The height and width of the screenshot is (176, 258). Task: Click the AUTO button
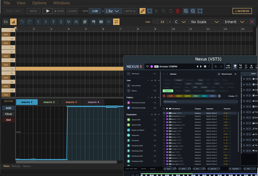pos(33,11)
